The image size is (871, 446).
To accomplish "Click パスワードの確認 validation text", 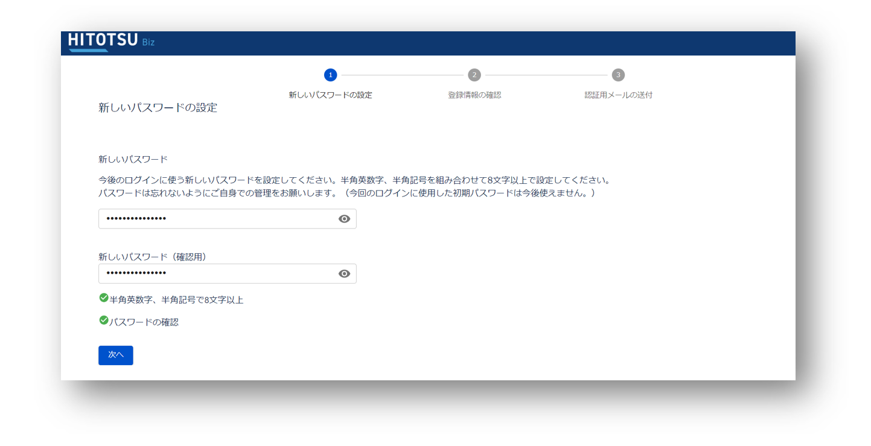I will (144, 322).
